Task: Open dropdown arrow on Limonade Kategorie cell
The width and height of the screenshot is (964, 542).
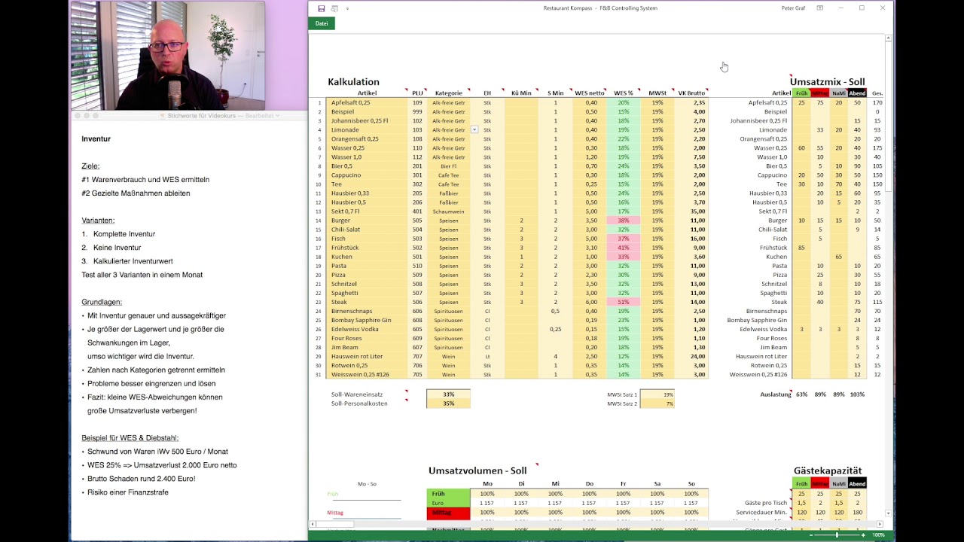Action: [474, 130]
